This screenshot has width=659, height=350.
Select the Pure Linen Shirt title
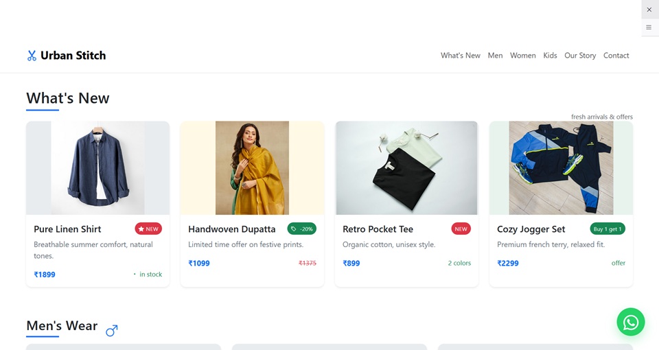pyautogui.click(x=67, y=229)
